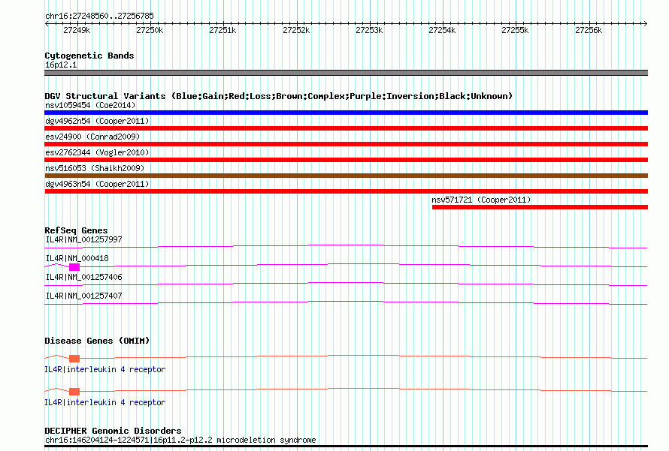This screenshot has height=451, width=669.
Task: Open the upper IL4R|interleukin 4 receptor link
Action: click(105, 369)
